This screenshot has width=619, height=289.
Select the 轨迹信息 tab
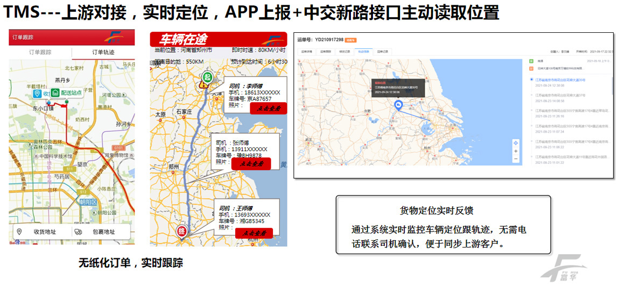363,52
